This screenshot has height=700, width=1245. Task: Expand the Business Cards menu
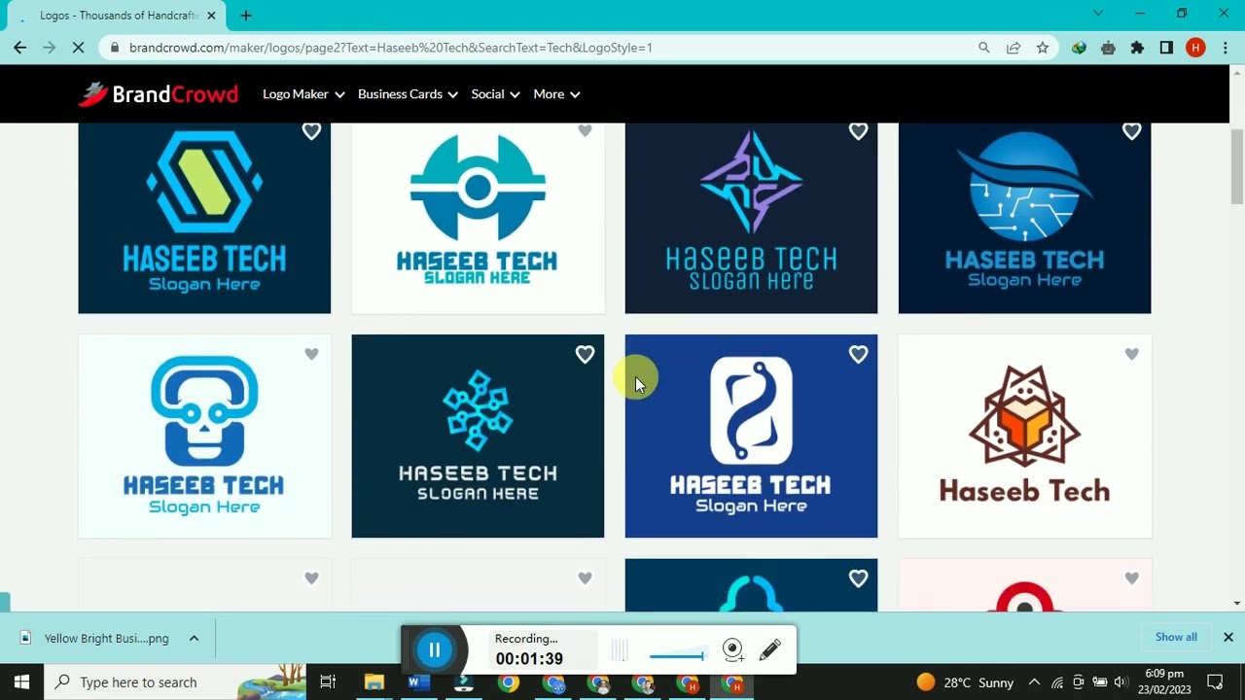[x=408, y=94]
